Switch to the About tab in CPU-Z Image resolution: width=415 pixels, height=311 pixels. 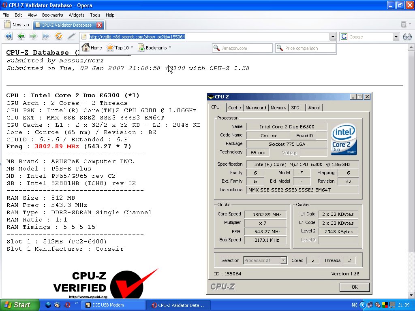(x=314, y=108)
